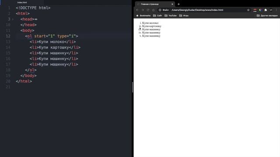The image size is (280, 157).
Task: Reload the index.html page
Action: 148,10
